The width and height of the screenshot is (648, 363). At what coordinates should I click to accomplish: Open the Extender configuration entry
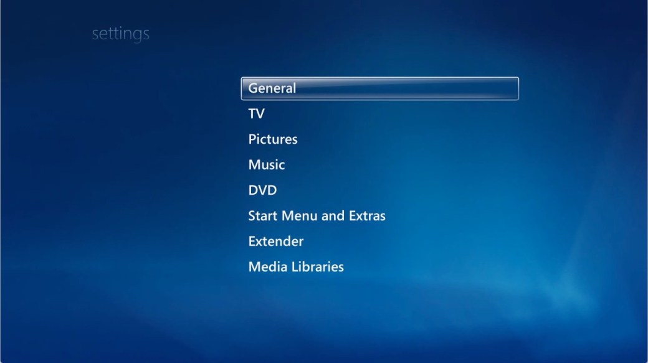(x=274, y=242)
